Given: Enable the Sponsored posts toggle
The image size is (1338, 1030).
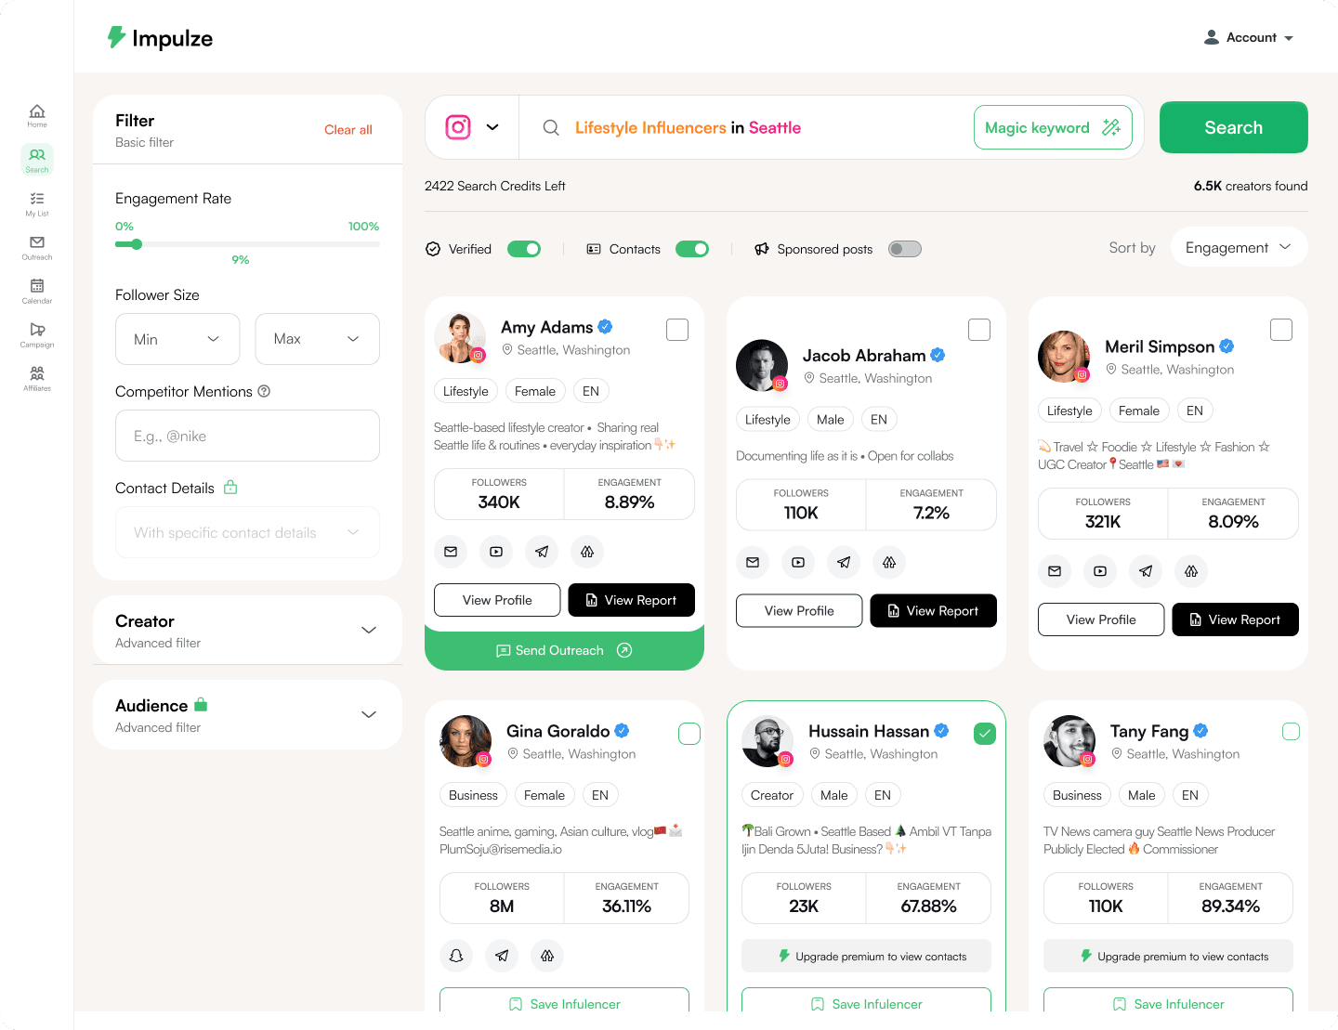Looking at the screenshot, I should (905, 249).
